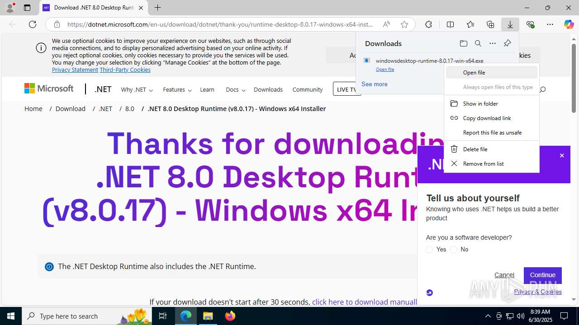Search downloads with the magnifier icon
This screenshot has width=579, height=325.
pos(478,43)
